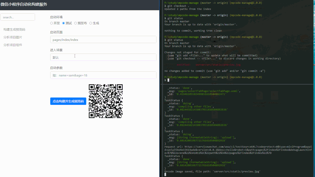Open 构建生成预览码 in the sidebar
The image size is (315, 177).
(14, 29)
